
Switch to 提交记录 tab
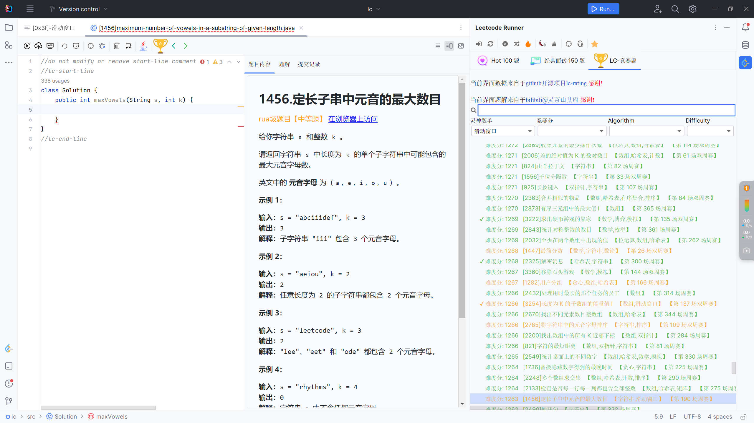[x=309, y=64]
